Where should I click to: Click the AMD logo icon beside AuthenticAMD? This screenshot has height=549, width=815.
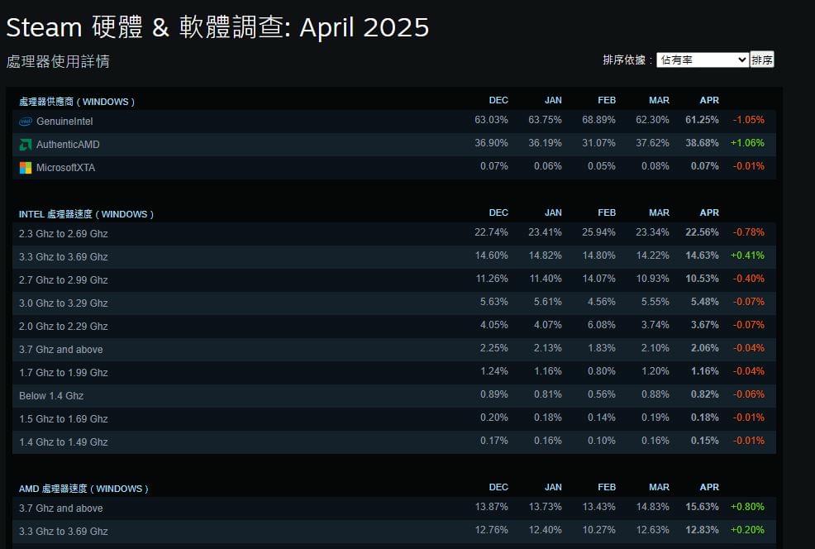[26, 145]
